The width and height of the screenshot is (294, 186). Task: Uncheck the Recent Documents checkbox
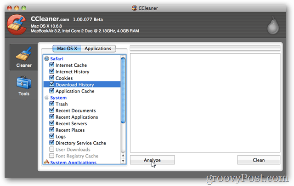(51, 110)
